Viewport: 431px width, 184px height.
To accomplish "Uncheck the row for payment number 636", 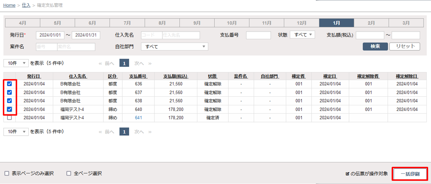I will tap(10, 84).
